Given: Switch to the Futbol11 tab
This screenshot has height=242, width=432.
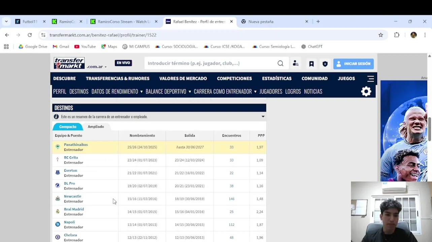Looking at the screenshot, I should (x=30, y=22).
